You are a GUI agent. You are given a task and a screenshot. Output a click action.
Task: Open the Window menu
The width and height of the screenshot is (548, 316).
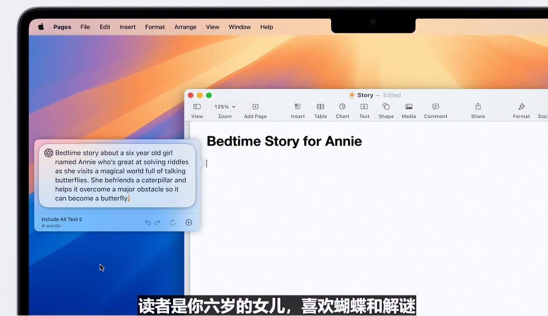[x=239, y=27]
